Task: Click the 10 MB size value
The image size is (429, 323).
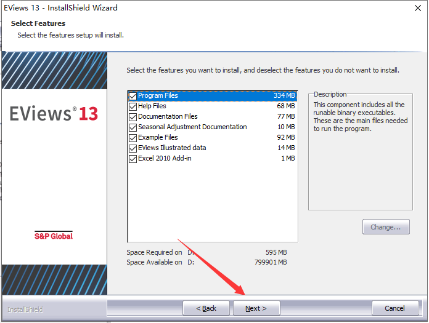Action: point(286,127)
